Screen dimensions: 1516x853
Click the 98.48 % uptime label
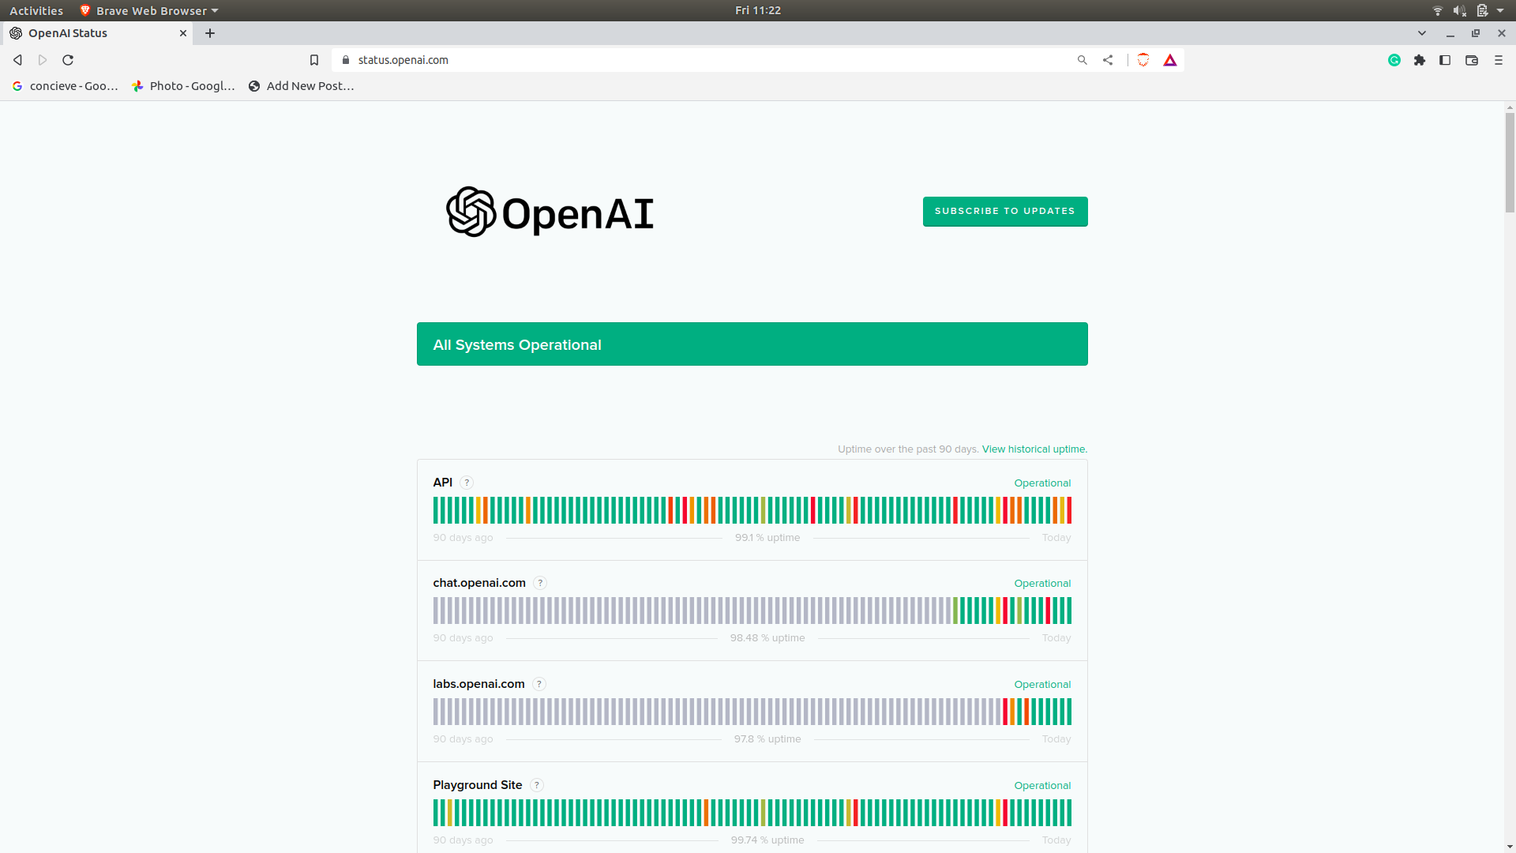point(767,637)
